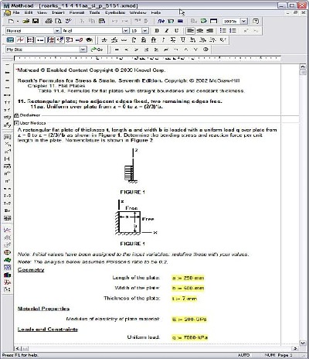Open Calculus toolbar from Math palette
309x359 pixels.
(x=50, y=40)
